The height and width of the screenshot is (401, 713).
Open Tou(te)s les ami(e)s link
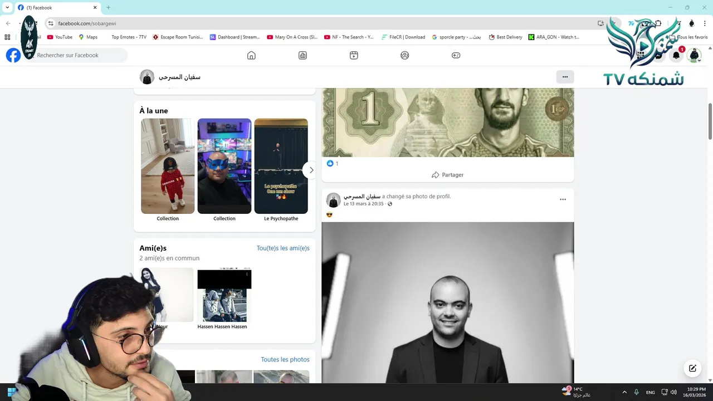click(x=283, y=248)
